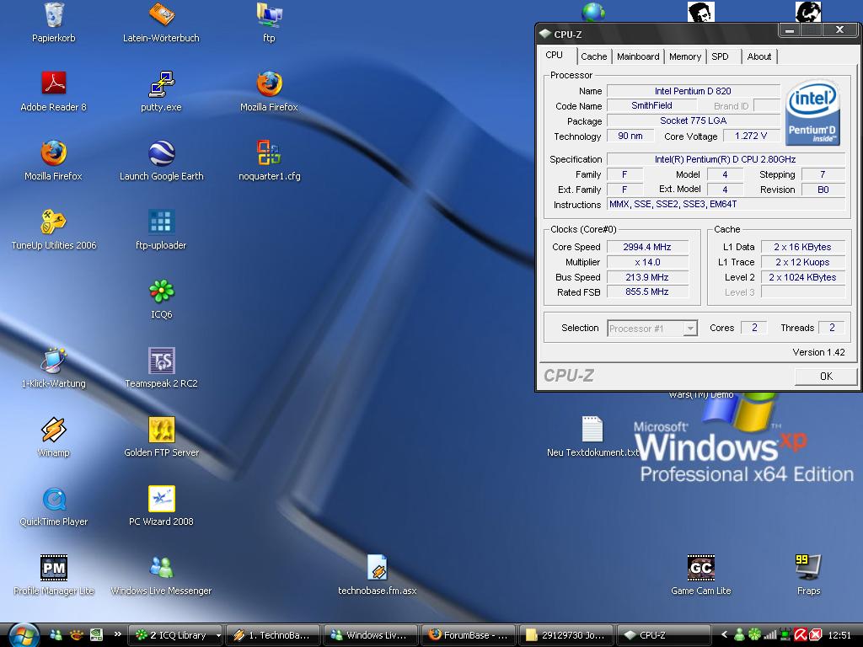This screenshot has height=647, width=863.
Task: Expand quick launch overflow chevron in taskbar
Action: click(x=117, y=635)
